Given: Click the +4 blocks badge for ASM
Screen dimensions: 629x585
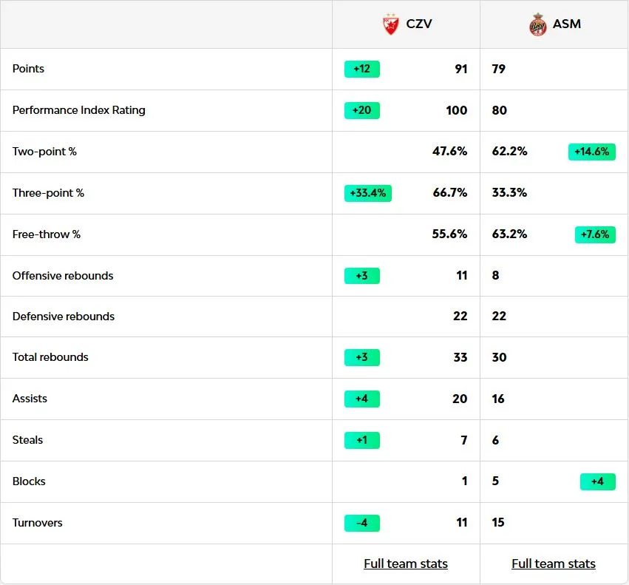Looking at the screenshot, I should coord(597,481).
